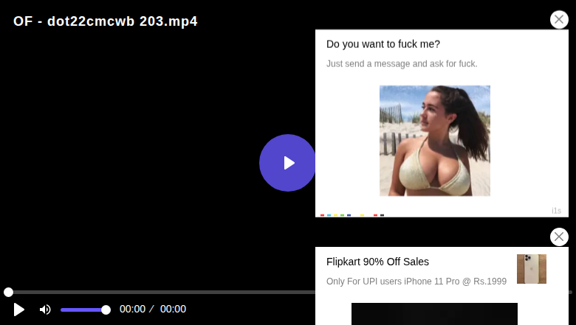The height and width of the screenshot is (325, 576).
Task: Click the seek bar handle at the start
Action: (x=8, y=292)
